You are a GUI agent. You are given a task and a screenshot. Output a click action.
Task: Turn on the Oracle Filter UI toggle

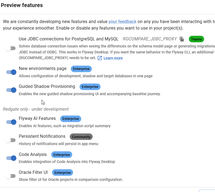[11, 176]
